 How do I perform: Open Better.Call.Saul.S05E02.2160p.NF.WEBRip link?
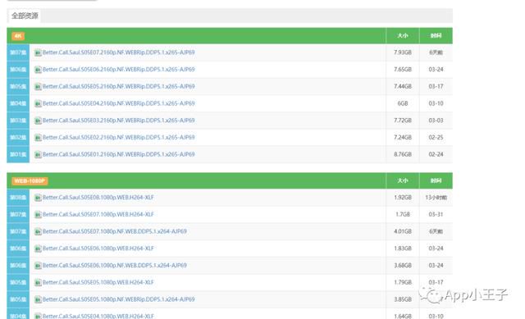(118, 137)
